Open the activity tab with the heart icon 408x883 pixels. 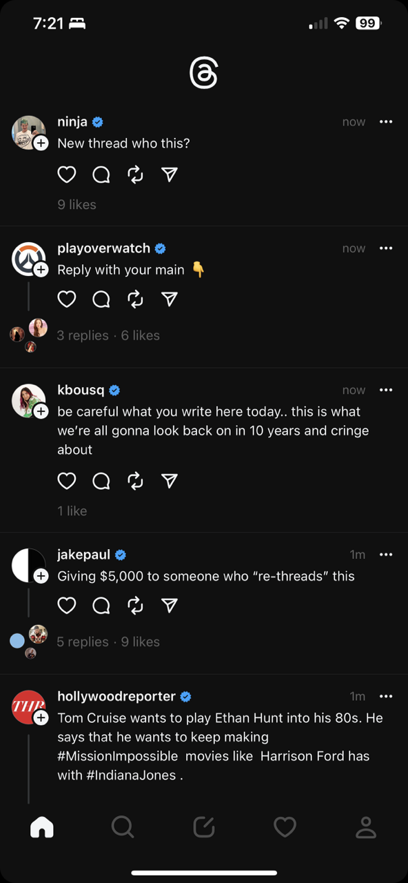285,827
